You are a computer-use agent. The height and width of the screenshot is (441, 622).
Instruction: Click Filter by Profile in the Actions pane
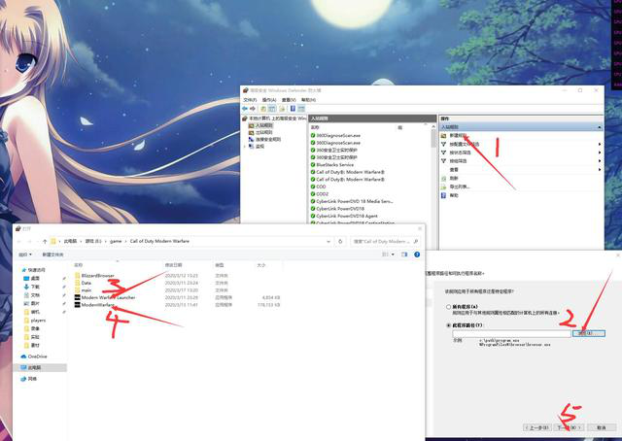pyautogui.click(x=465, y=144)
